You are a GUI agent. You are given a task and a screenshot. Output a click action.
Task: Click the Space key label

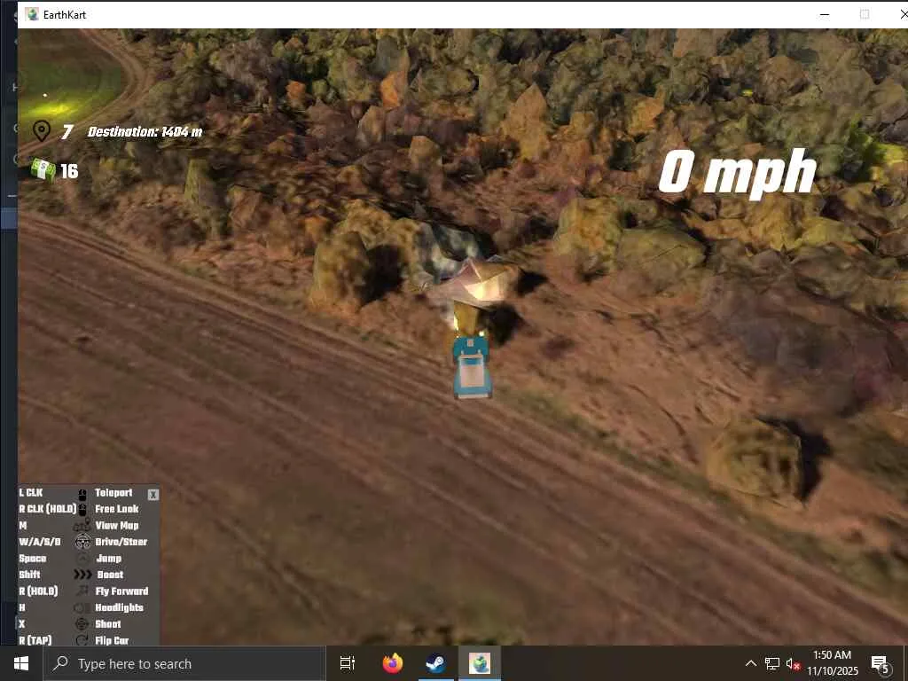[33, 559]
